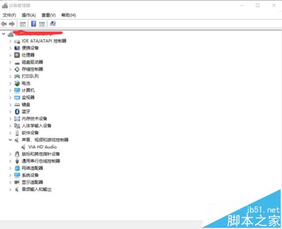Click the 打印队列 printer icon
Screen dimensions: 282x229
(x=17, y=76)
